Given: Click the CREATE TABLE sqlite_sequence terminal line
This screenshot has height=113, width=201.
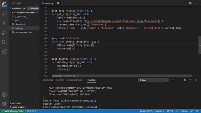Looking at the screenshot, I should tap(69, 101).
